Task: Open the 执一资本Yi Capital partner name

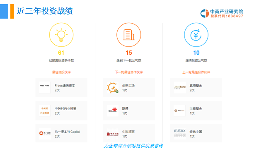Action: point(68,132)
